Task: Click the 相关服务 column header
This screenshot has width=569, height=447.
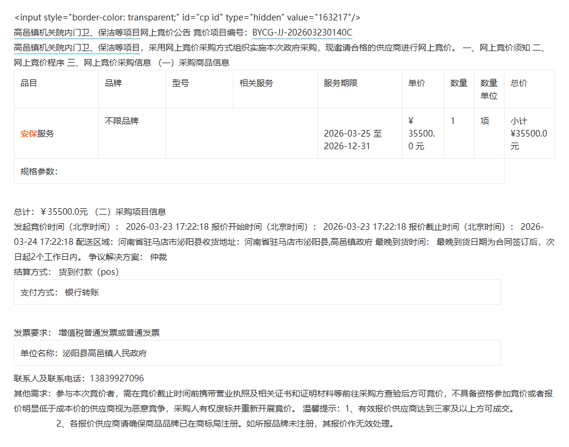Action: coord(256,83)
